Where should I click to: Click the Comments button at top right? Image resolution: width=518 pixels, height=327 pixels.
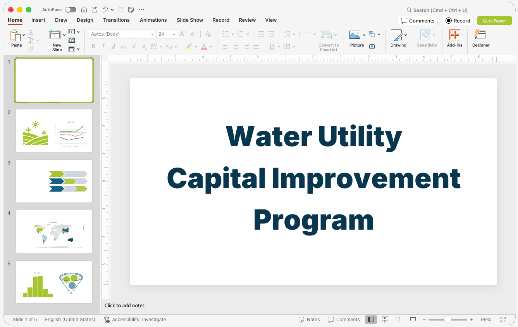(418, 21)
